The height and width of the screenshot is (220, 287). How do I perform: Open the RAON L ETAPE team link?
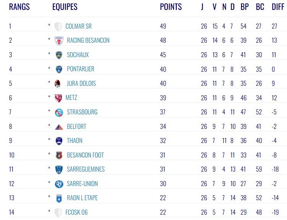[x=82, y=198]
